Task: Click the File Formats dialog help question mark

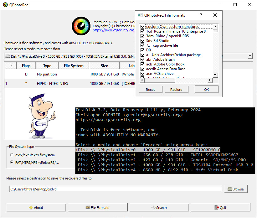Action: pyautogui.click(x=201, y=15)
